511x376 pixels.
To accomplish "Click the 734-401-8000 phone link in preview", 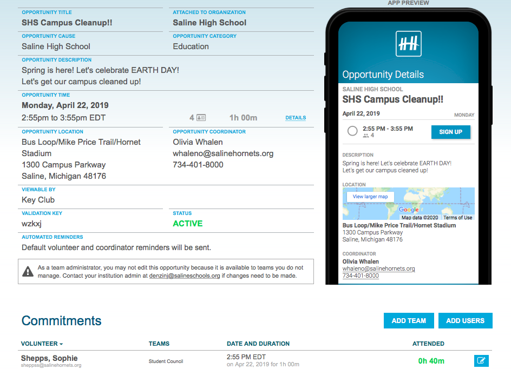I will 361,276.
